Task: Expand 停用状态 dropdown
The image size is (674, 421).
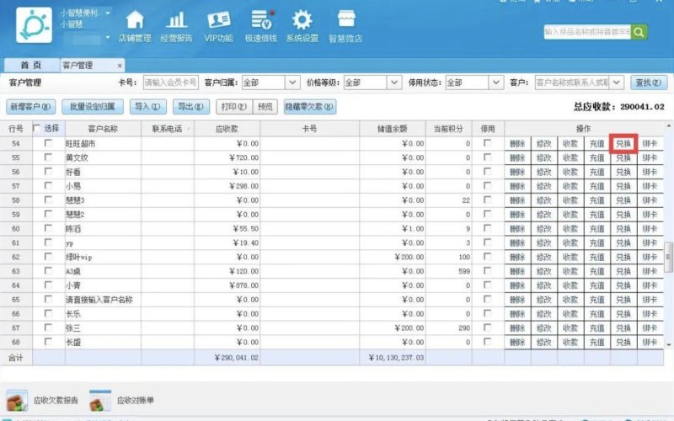Action: point(495,83)
